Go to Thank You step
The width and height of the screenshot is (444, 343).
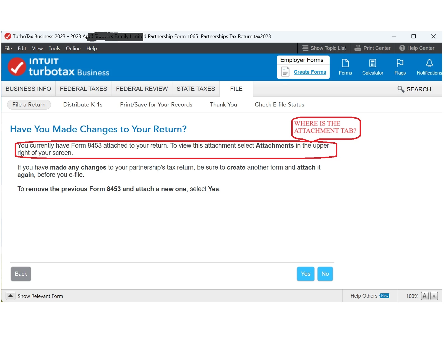pos(223,105)
